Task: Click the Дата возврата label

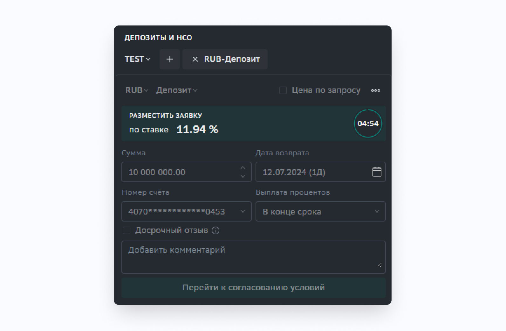Action: pyautogui.click(x=282, y=153)
